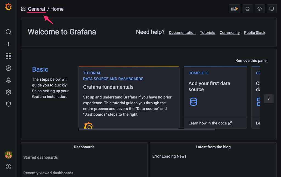Open the Search dashboards magnifier icon
Image resolution: width=281 pixels, height=177 pixels.
pos(9,32)
